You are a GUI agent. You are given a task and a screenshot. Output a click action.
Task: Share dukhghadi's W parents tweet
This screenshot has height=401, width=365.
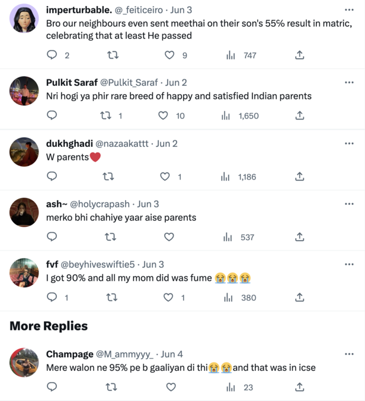(299, 177)
